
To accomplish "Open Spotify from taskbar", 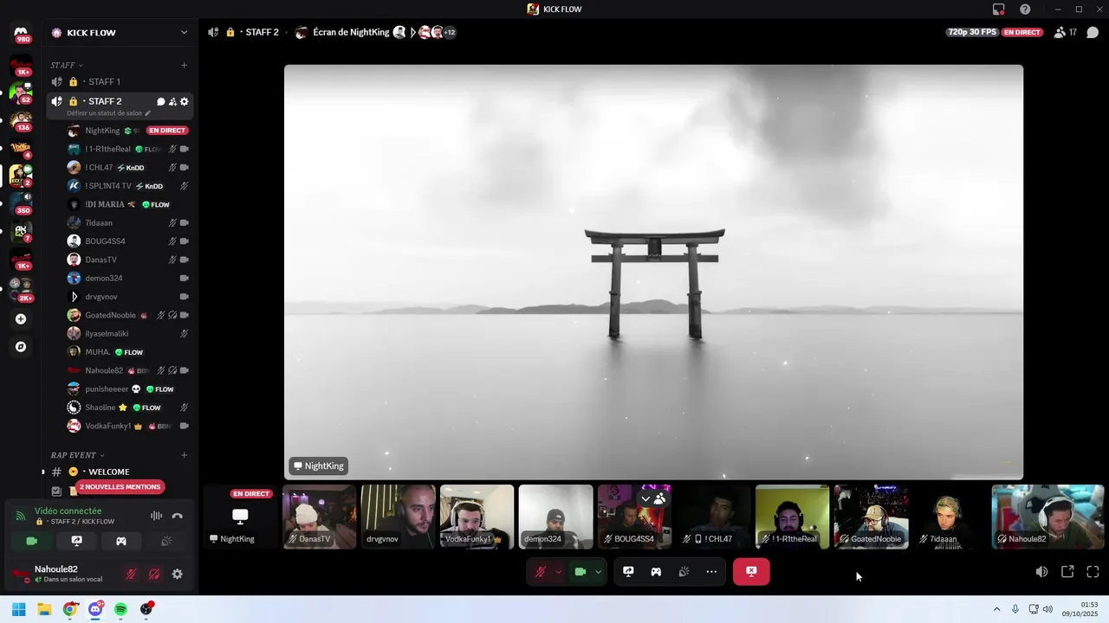I will (120, 609).
